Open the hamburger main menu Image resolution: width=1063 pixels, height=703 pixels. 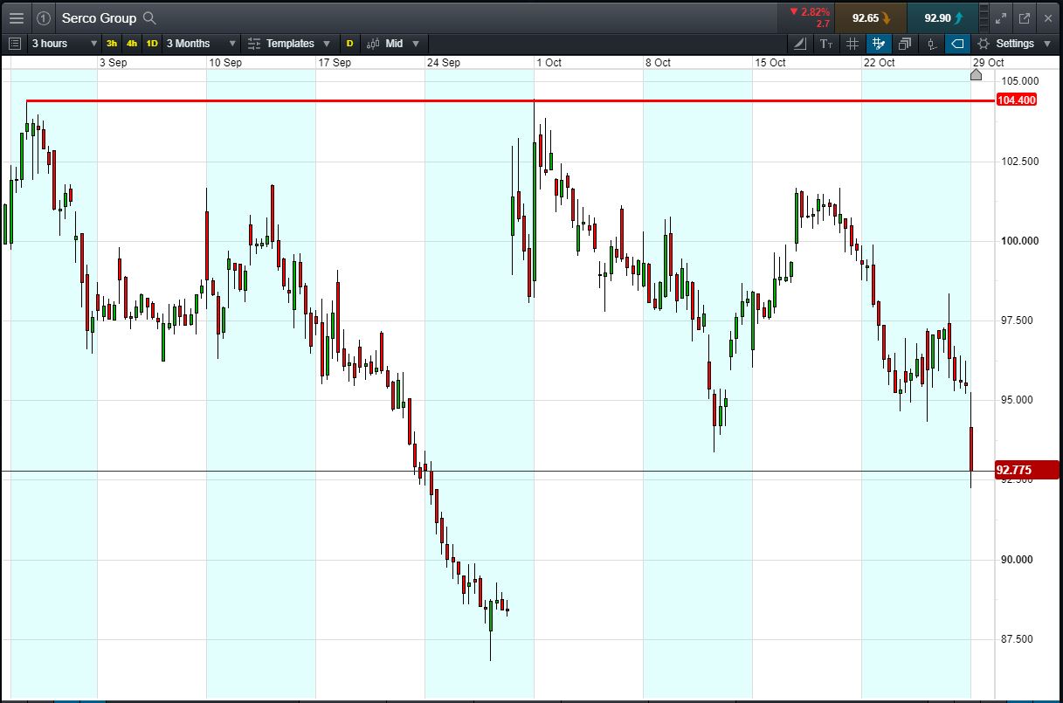coord(16,17)
